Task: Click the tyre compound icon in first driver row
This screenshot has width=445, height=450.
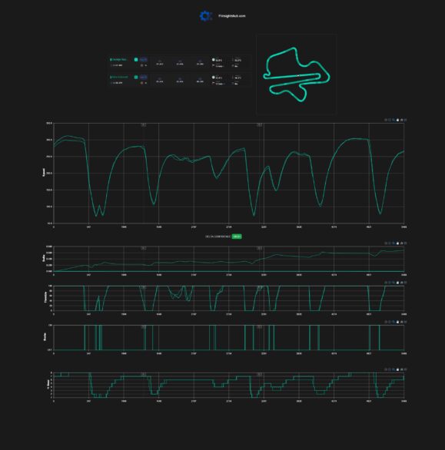Action: point(141,65)
